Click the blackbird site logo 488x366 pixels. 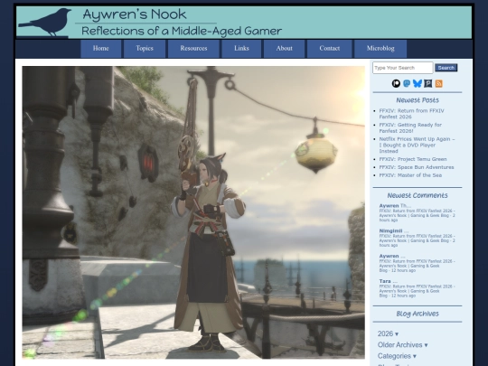tap(45, 23)
